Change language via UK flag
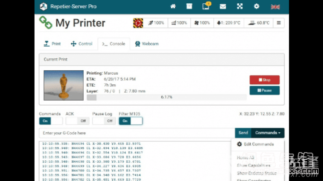Image resolution: width=323 pixels, height=181 pixels. [275, 7]
